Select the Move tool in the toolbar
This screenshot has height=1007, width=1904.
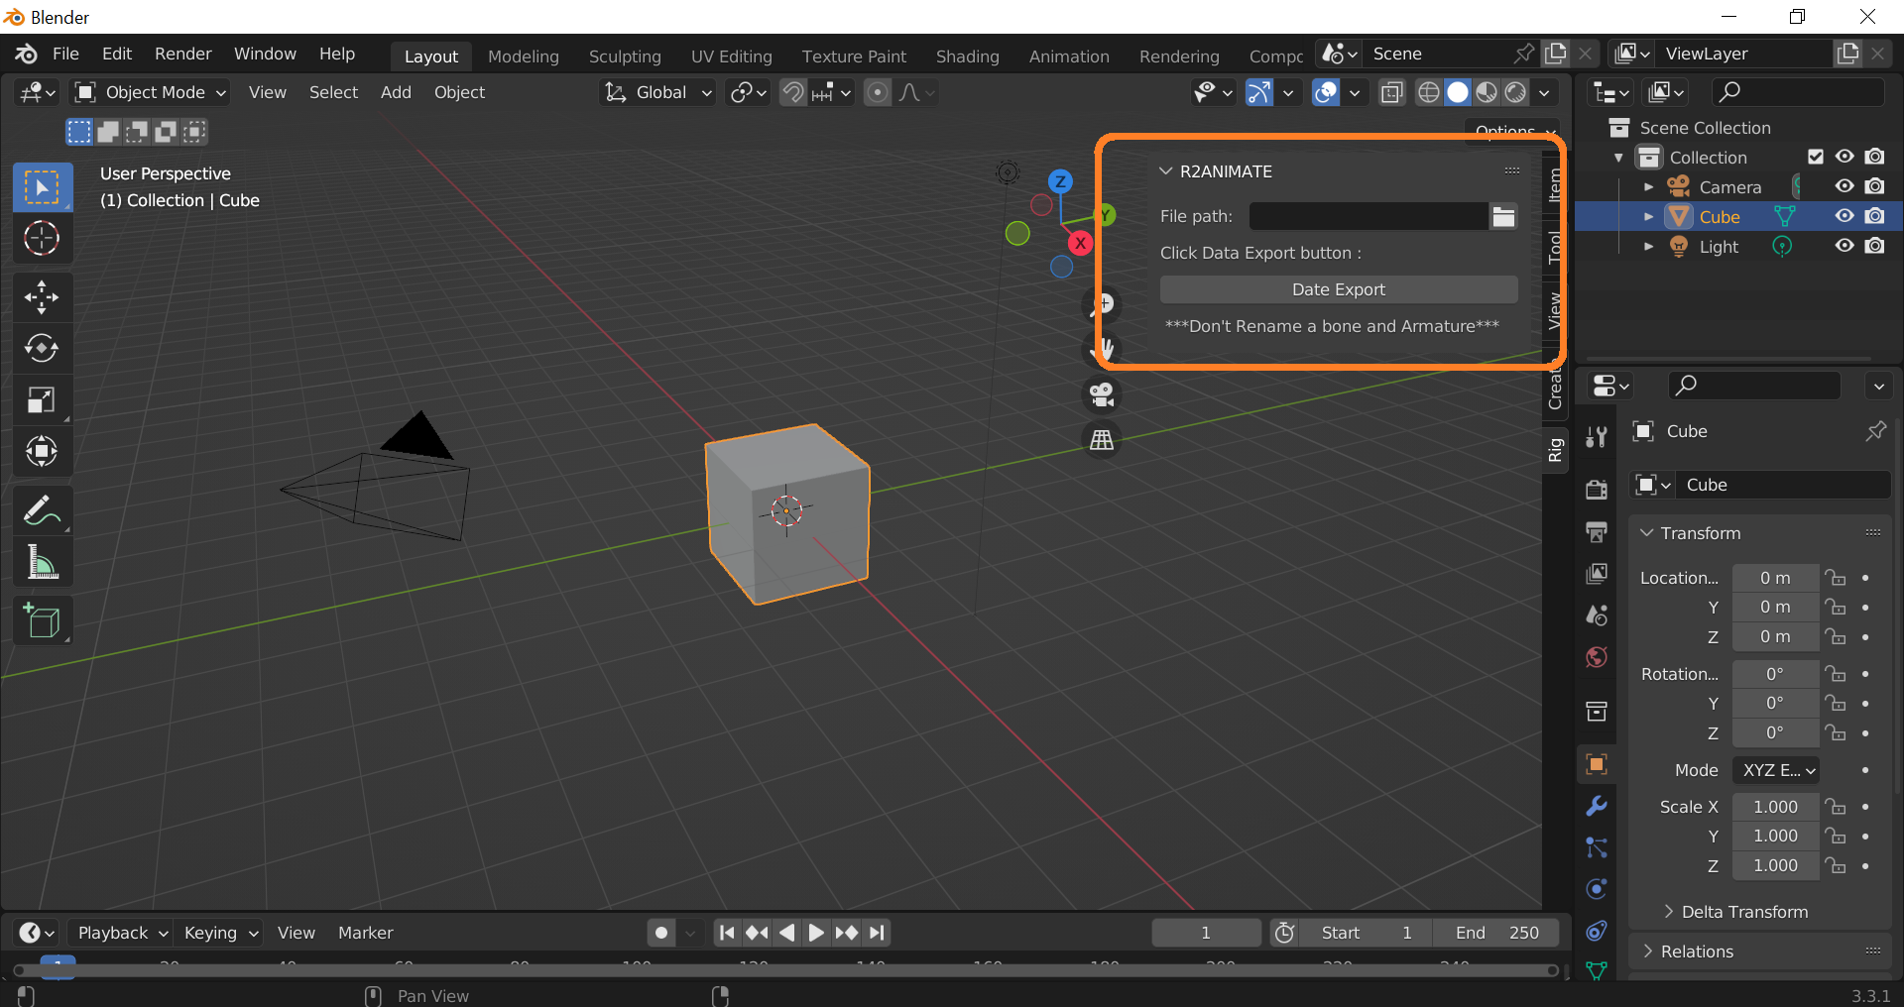42,296
